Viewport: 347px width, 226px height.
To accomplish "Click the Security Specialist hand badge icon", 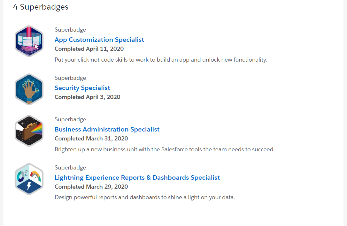I will click(29, 89).
